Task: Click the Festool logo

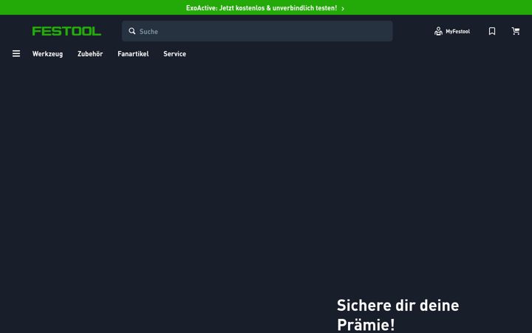Action: pos(66,31)
